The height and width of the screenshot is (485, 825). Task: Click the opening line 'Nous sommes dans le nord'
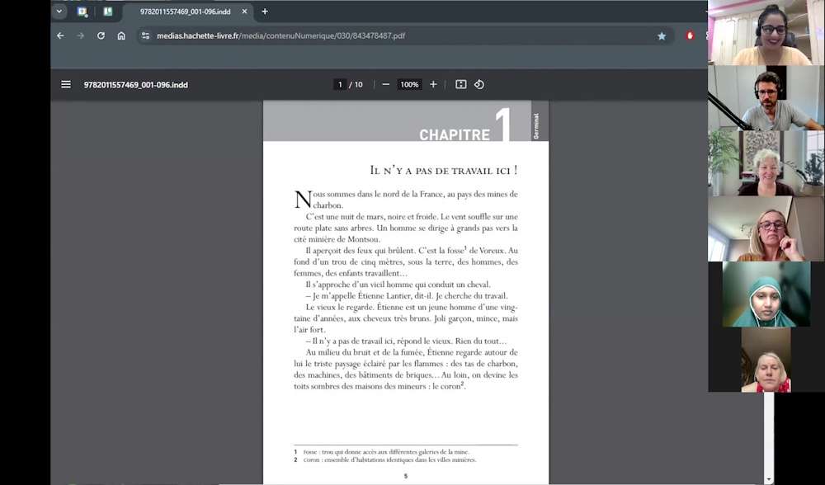[x=406, y=194]
